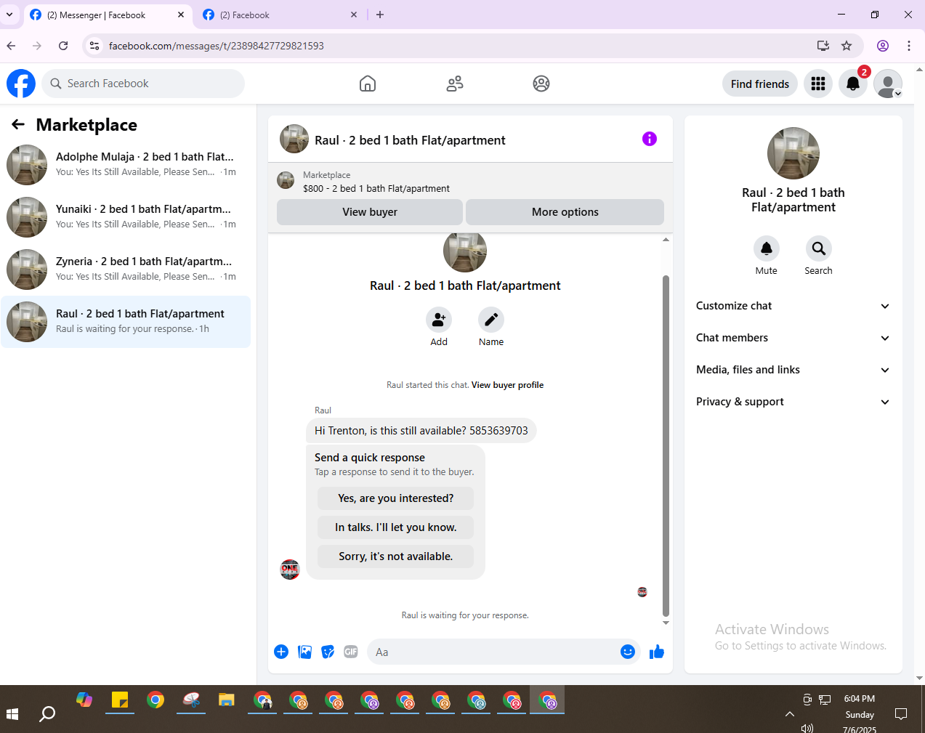Viewport: 925px width, 733px height.
Task: Open the Chrome three-dot menu
Action: click(909, 46)
